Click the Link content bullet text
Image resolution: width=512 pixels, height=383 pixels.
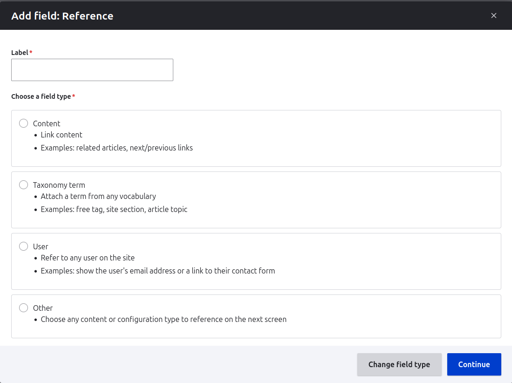pyautogui.click(x=61, y=135)
